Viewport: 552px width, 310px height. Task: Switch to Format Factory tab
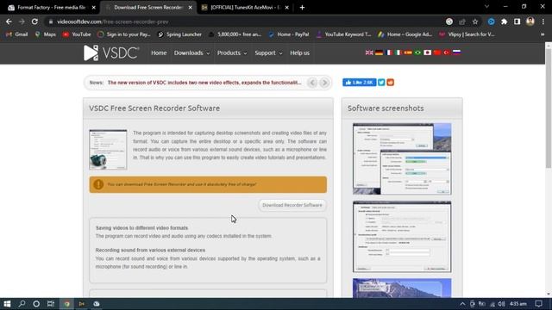click(51, 8)
